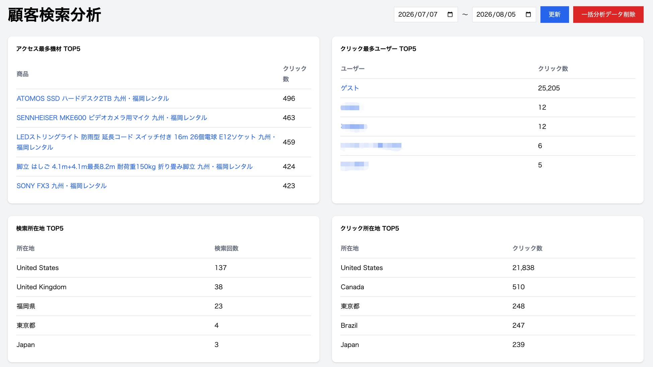Click the アクセス最多機材 TOP5 card title
The image size is (653, 367).
49,49
